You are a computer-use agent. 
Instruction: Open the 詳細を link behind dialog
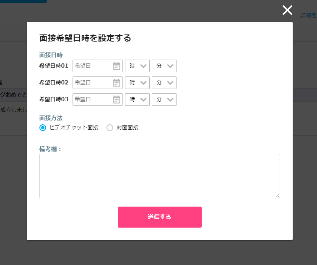click(309, 16)
